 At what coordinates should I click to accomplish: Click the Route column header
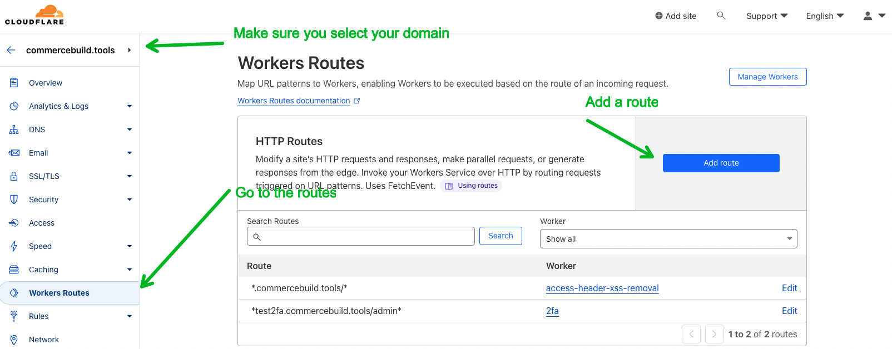[x=259, y=266]
